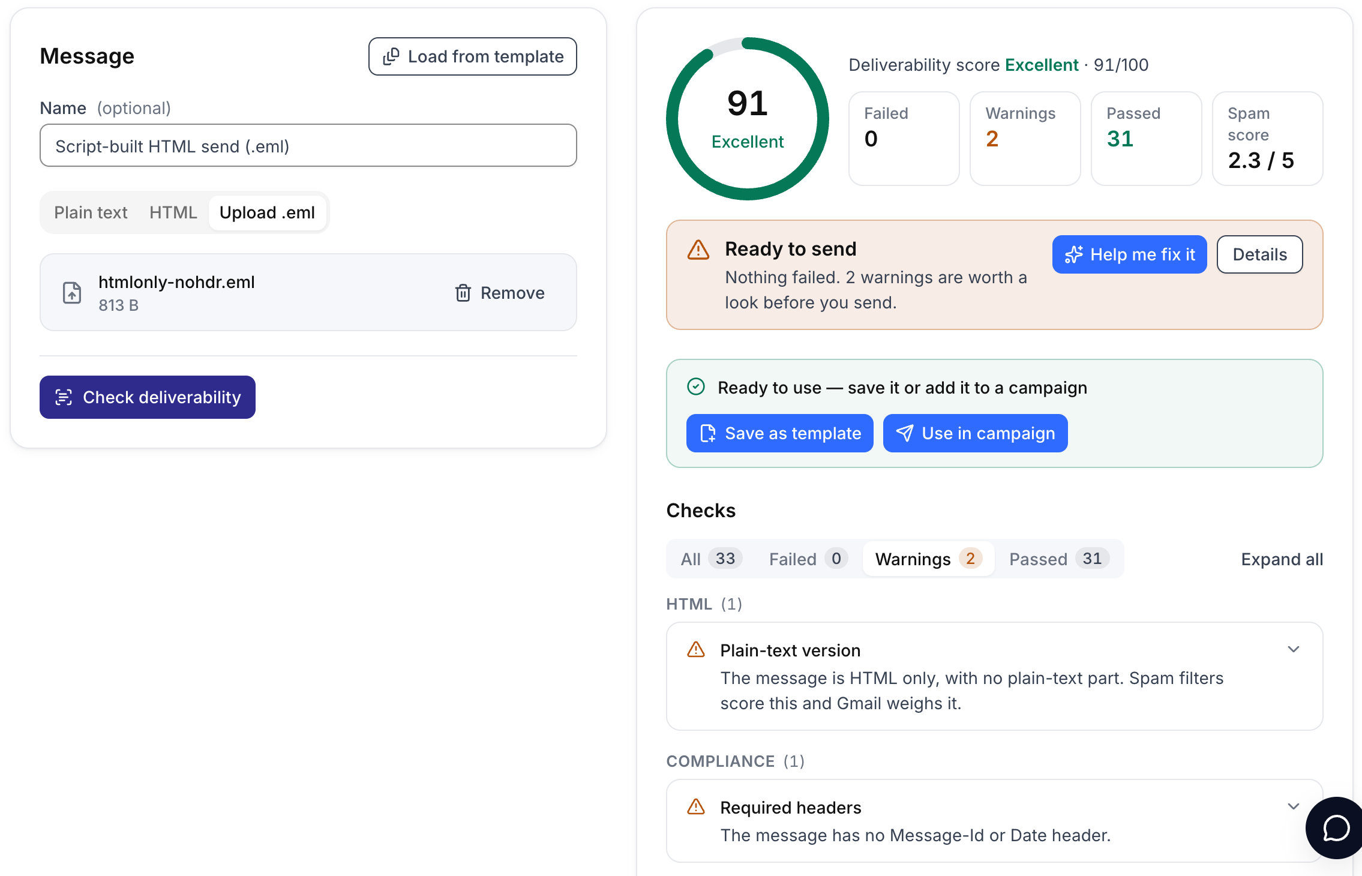
Task: Open the Spam score 2.3 / 5 card
Action: coord(1267,139)
